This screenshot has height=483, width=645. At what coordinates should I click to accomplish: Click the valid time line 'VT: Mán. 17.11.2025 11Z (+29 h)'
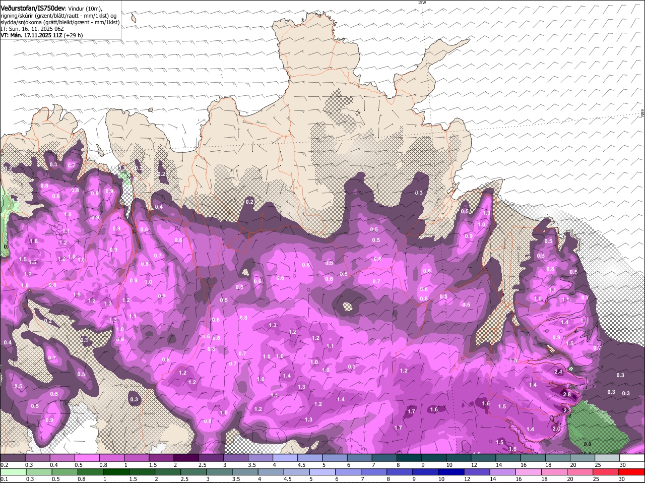point(42,35)
